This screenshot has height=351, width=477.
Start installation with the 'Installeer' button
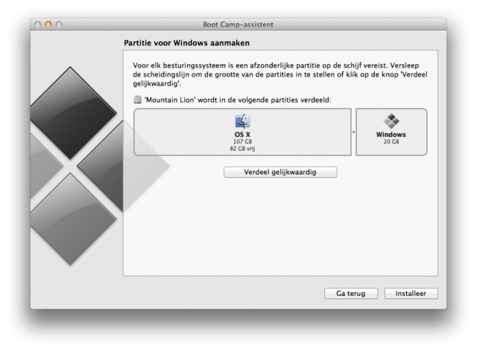click(x=411, y=294)
